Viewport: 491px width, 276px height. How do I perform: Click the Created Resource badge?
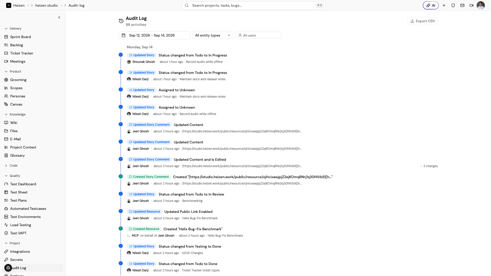[x=144, y=229]
